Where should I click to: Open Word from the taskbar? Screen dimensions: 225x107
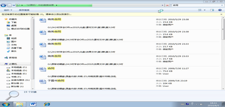click(x=33, y=104)
